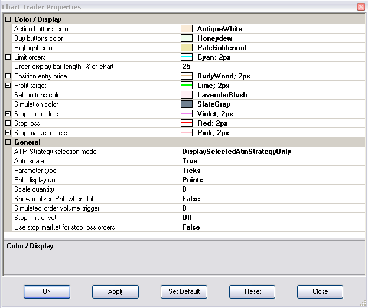This screenshot has height=308, width=368.
Task: Click the OK button
Action: point(47,291)
